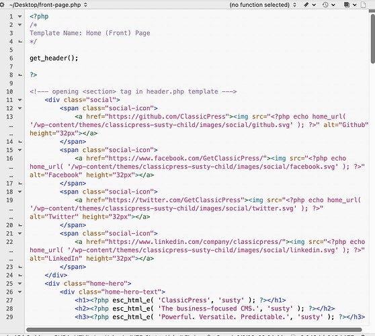Image resolution: width=375 pixels, height=336 pixels.
Task: Click the 'ClassicPress' string in the h1 line
Action: coord(184,300)
